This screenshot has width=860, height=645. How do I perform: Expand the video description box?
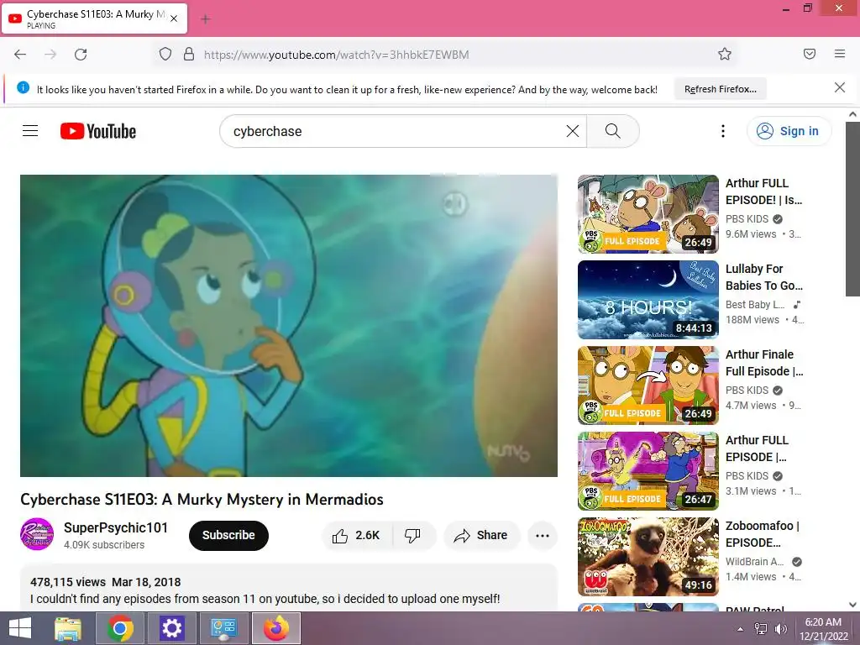pyautogui.click(x=289, y=590)
